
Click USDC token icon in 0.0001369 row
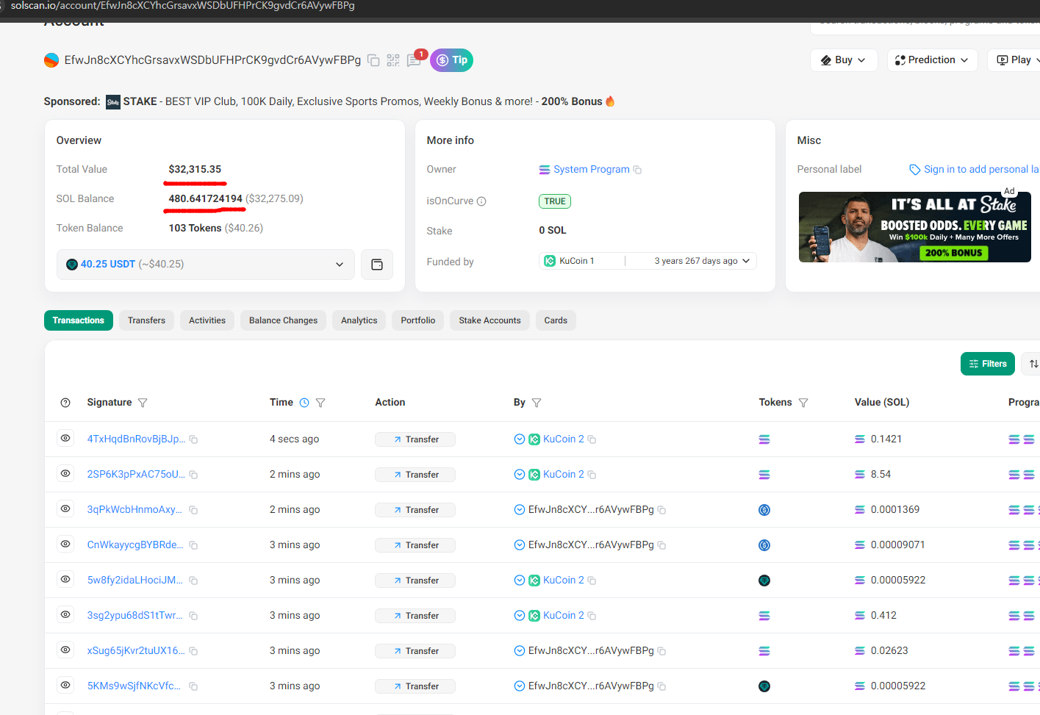(x=764, y=510)
